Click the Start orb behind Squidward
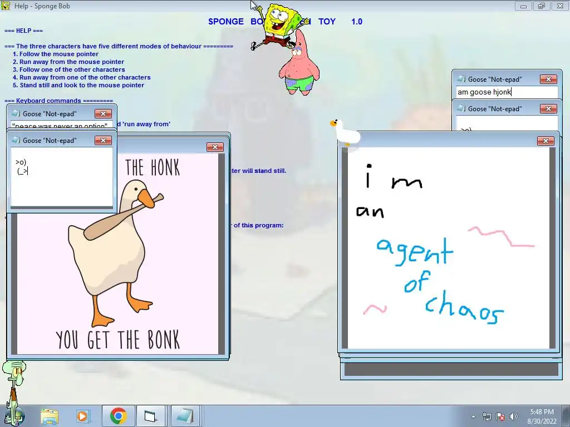Viewport: 570px width, 427px height. [14, 417]
